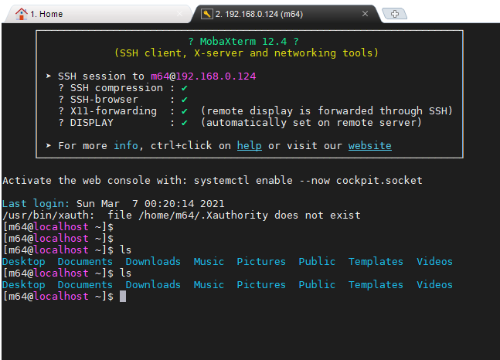Click Downloads in second ls output
500x360 pixels.
[x=153, y=285]
